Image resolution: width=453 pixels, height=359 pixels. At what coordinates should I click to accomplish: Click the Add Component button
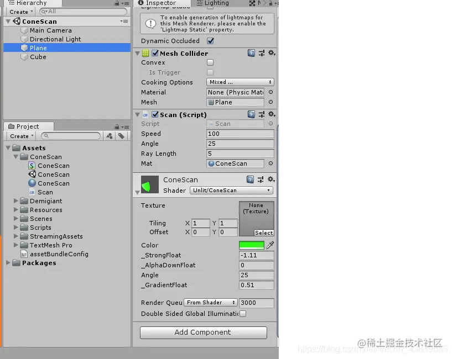204,332
